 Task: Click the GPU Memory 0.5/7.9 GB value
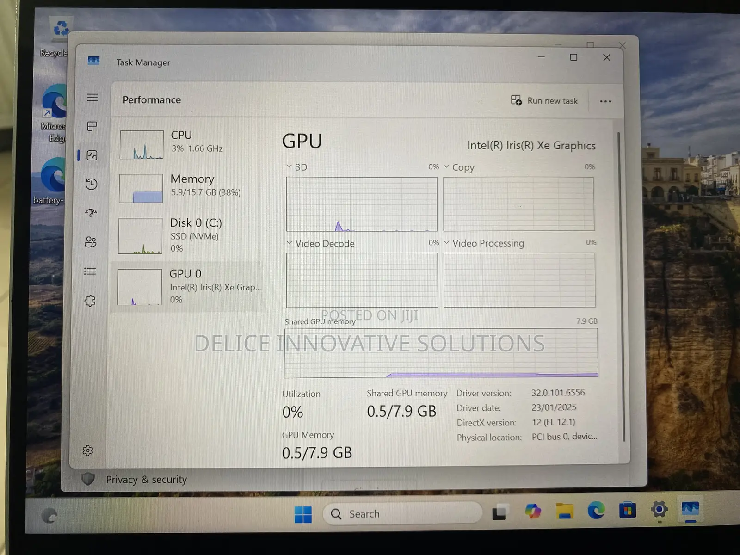pos(317,453)
